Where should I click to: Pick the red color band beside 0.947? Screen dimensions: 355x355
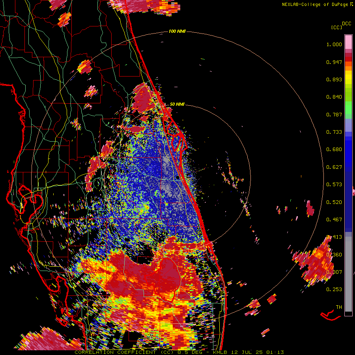[348, 59]
